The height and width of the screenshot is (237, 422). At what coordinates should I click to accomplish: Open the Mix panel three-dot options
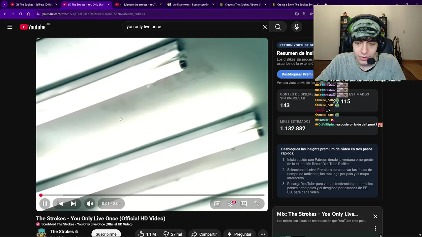tap(375, 228)
